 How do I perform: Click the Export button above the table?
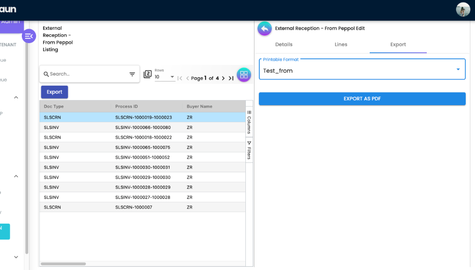[54, 92]
